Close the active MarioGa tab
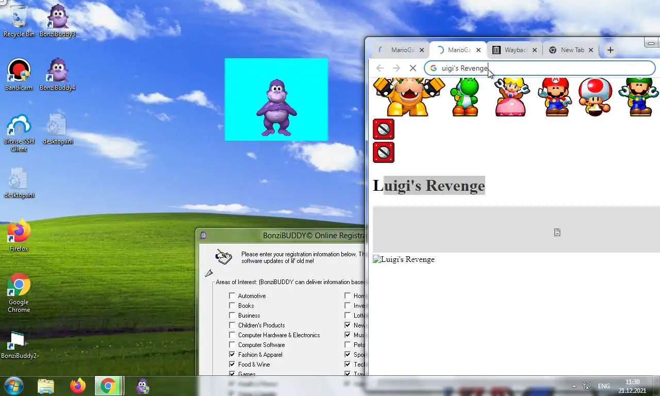 (x=478, y=50)
